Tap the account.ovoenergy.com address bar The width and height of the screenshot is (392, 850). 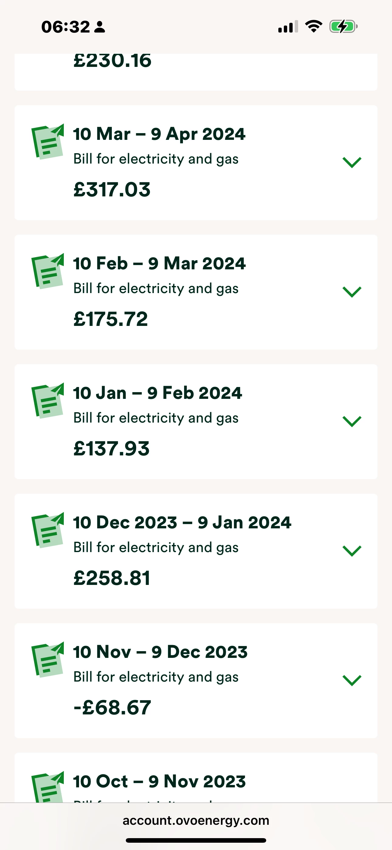point(196,821)
